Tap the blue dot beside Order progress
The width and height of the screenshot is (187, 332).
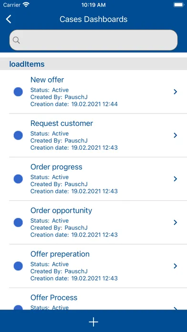pos(18,179)
